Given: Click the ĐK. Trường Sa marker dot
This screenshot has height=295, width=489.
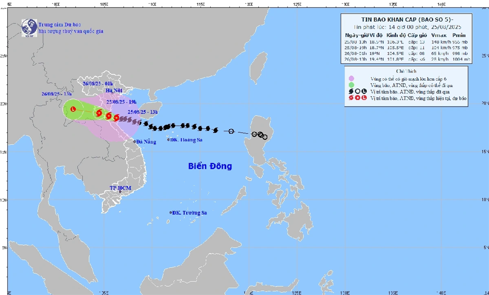Looking at the screenshot, I should [171, 212].
